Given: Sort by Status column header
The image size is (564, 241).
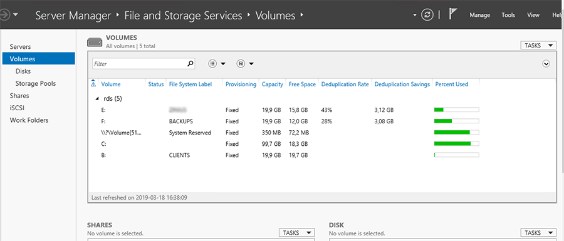Looking at the screenshot, I should 156,84.
